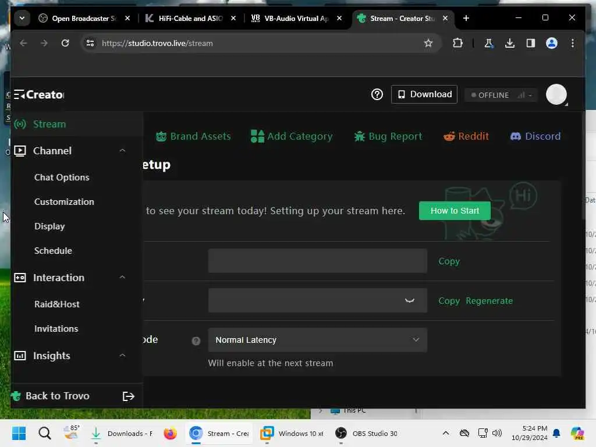The height and width of the screenshot is (447, 596).
Task: Collapse the Insights section chevron
Action: 122,356
